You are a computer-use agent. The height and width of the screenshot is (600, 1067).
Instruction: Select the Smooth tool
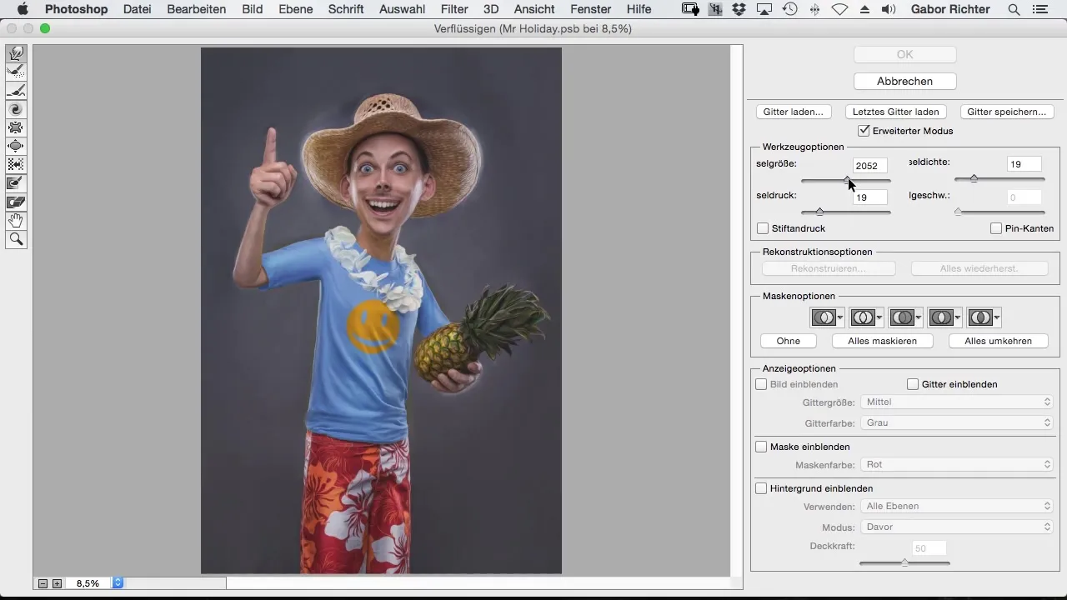click(x=16, y=91)
